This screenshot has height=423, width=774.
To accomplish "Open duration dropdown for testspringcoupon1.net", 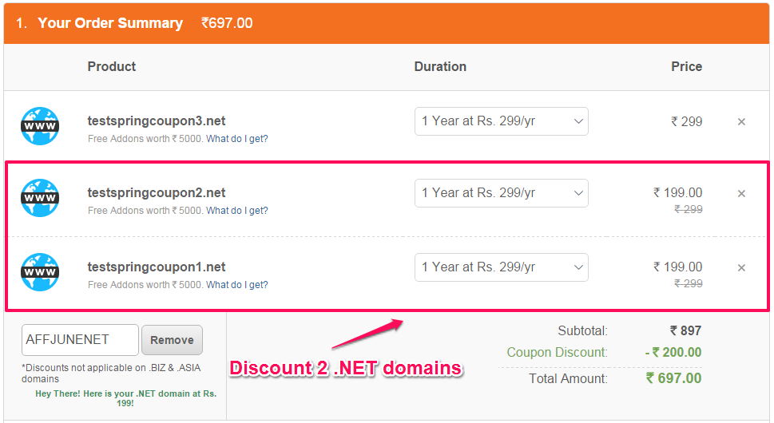I will pos(501,267).
